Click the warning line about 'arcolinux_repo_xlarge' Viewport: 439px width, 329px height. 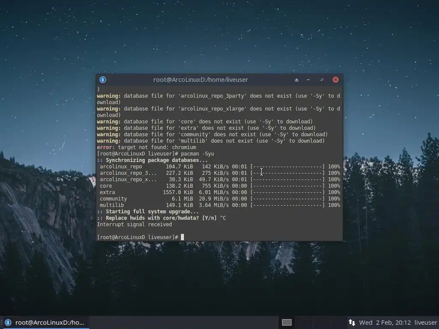point(218,112)
